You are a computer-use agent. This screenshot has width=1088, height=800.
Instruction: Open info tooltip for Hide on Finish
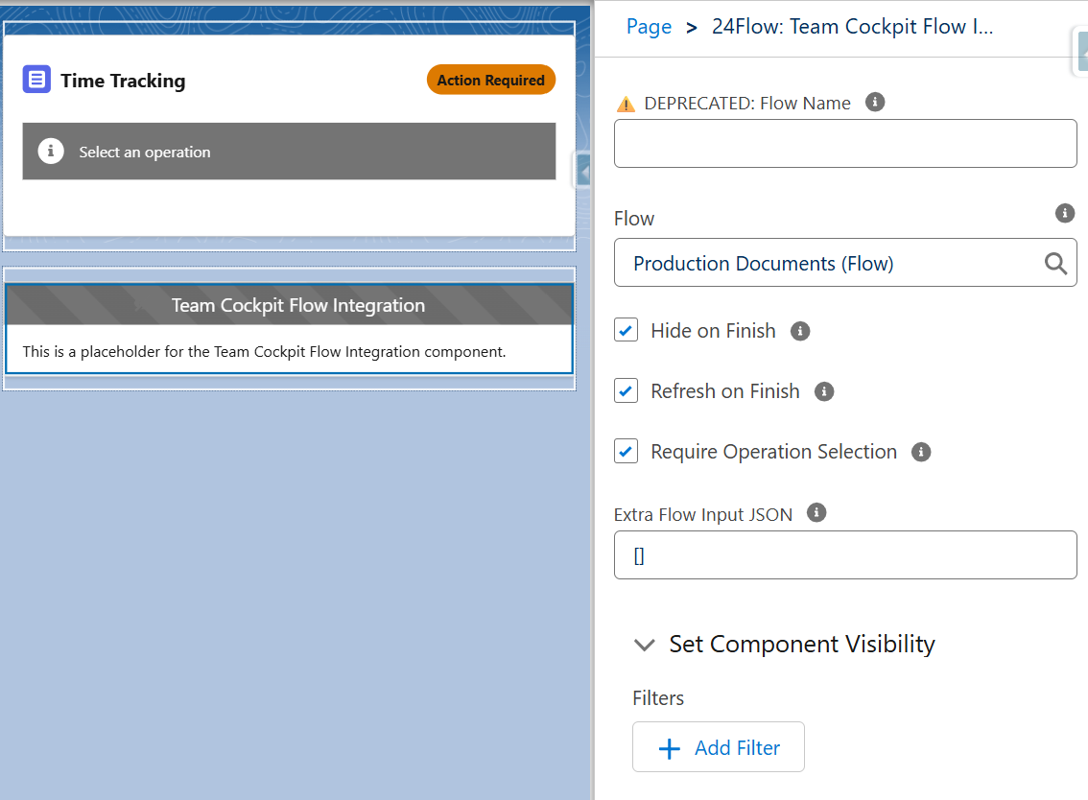pos(800,331)
